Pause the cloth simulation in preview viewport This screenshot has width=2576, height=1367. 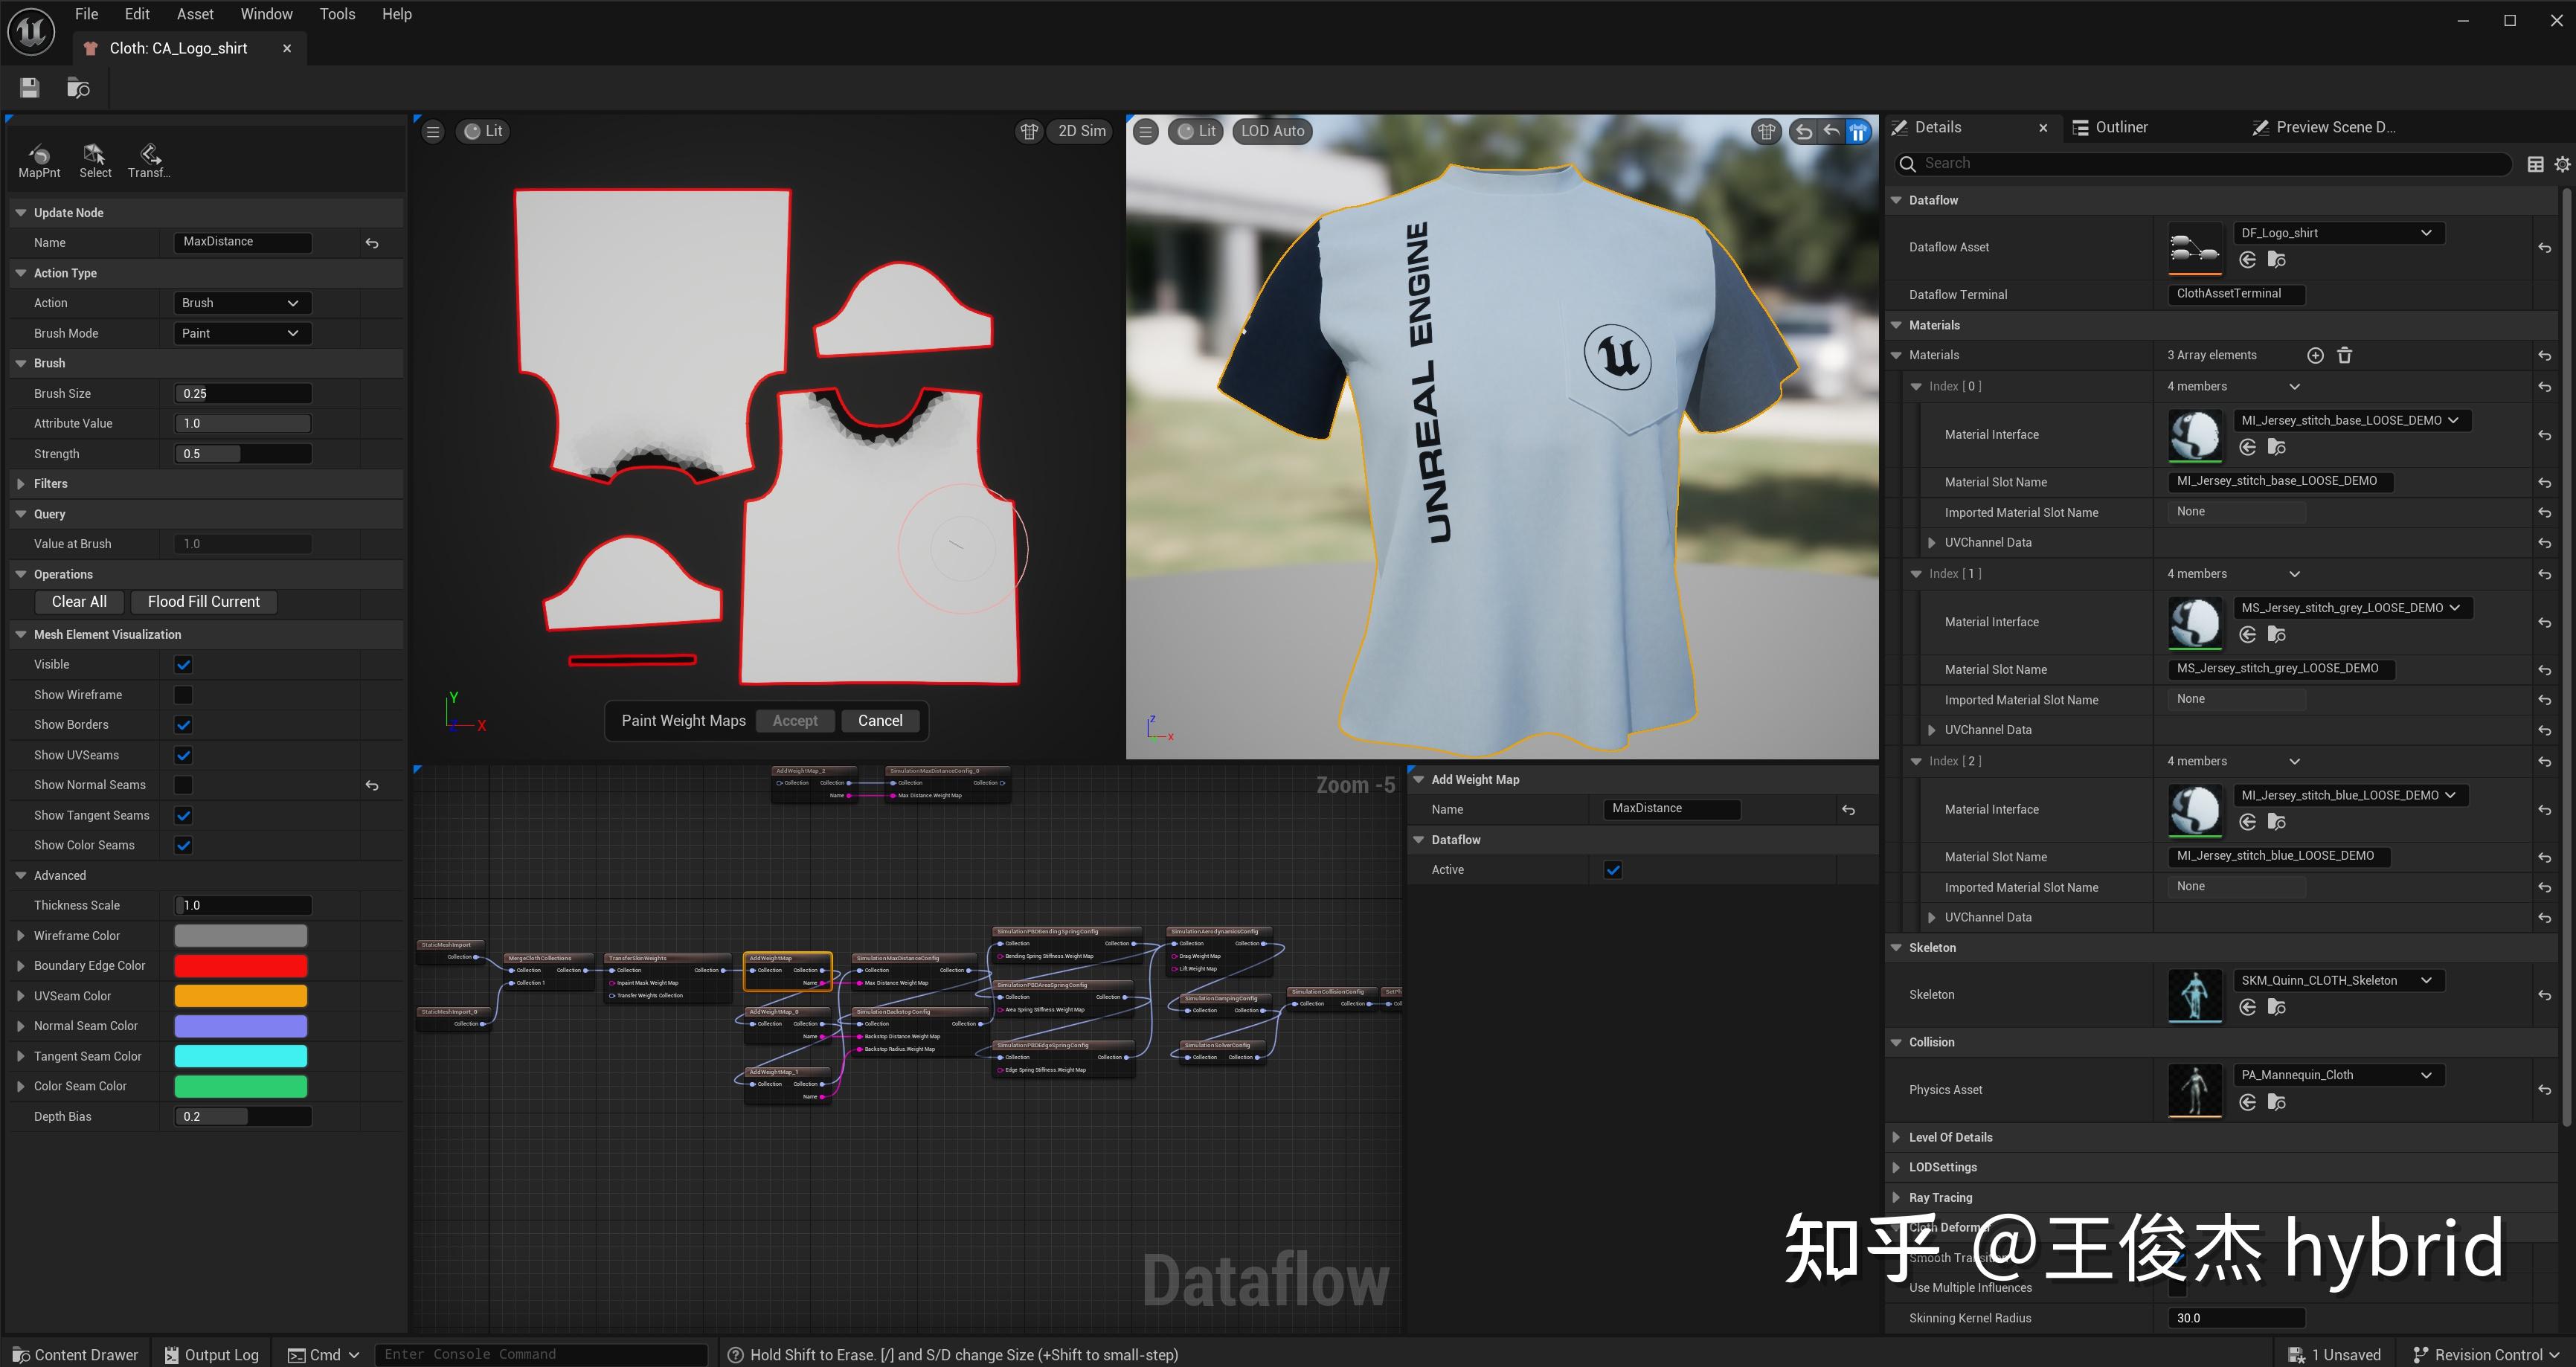pyautogui.click(x=1857, y=131)
